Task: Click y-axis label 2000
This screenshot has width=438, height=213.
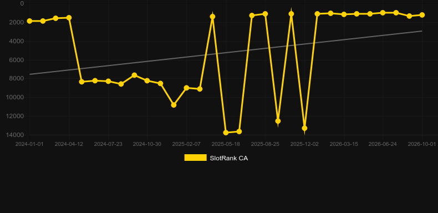Action: point(17,22)
